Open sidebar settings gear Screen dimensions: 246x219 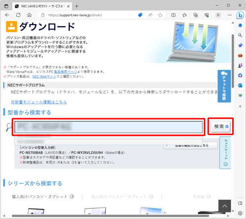pos(240,213)
